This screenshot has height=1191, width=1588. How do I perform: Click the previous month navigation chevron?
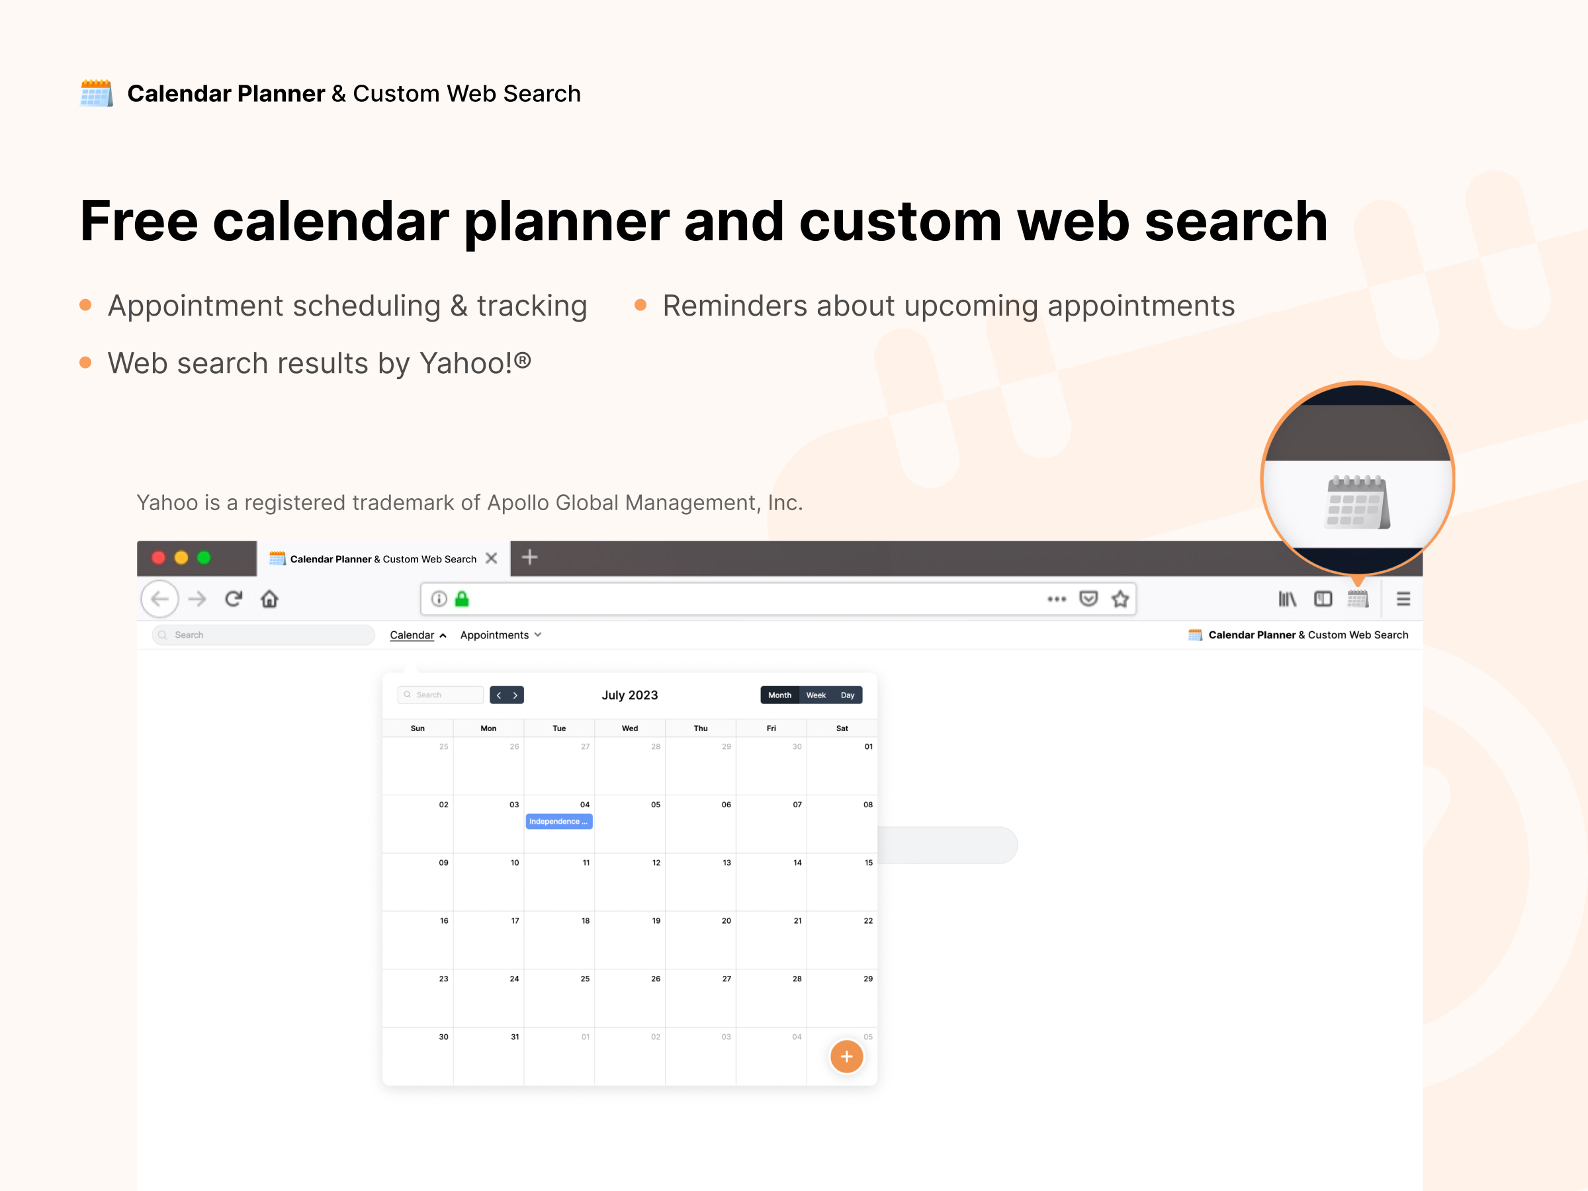(499, 694)
